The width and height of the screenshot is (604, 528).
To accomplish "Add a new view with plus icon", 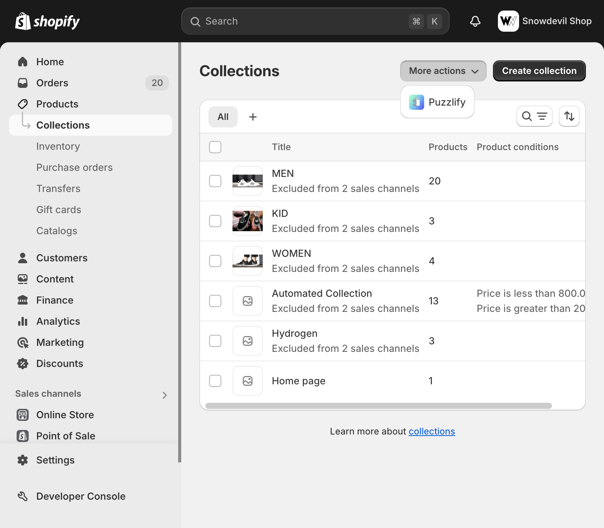I will coord(253,117).
